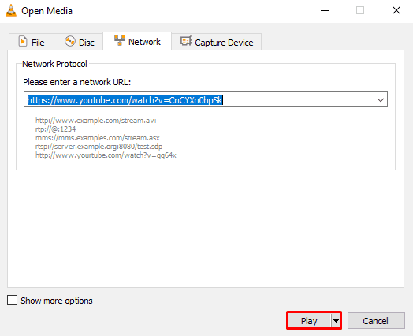Click the play-file icon on File tab
The height and width of the screenshot is (336, 413).
(23, 41)
